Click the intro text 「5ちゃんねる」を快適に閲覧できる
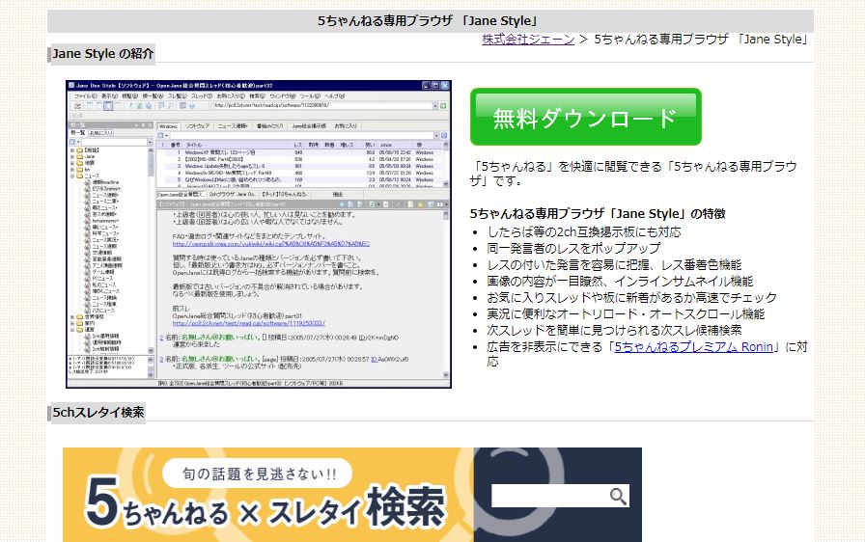 pos(633,174)
